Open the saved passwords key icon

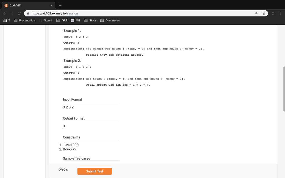(257, 13)
